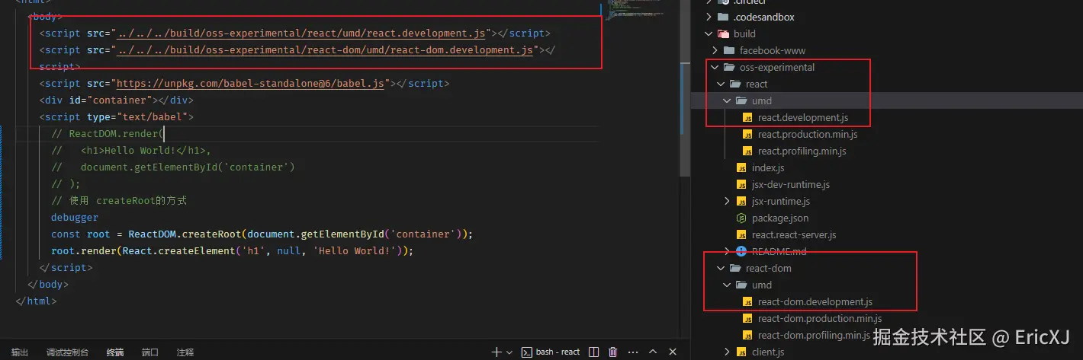Click the folder icon beside facebook-www
1083x360 pixels.
coord(729,50)
